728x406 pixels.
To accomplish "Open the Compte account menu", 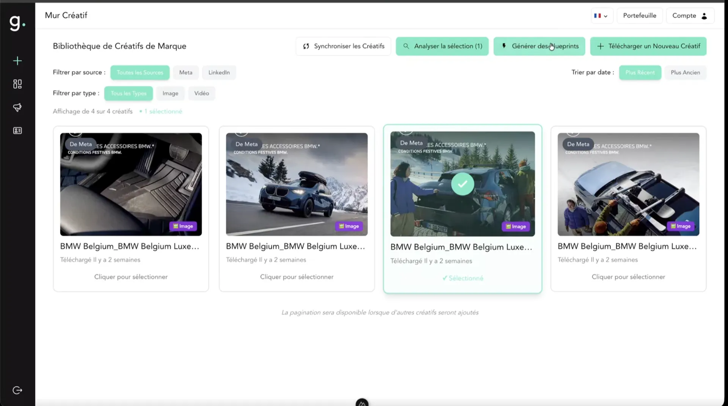I will coord(690,16).
